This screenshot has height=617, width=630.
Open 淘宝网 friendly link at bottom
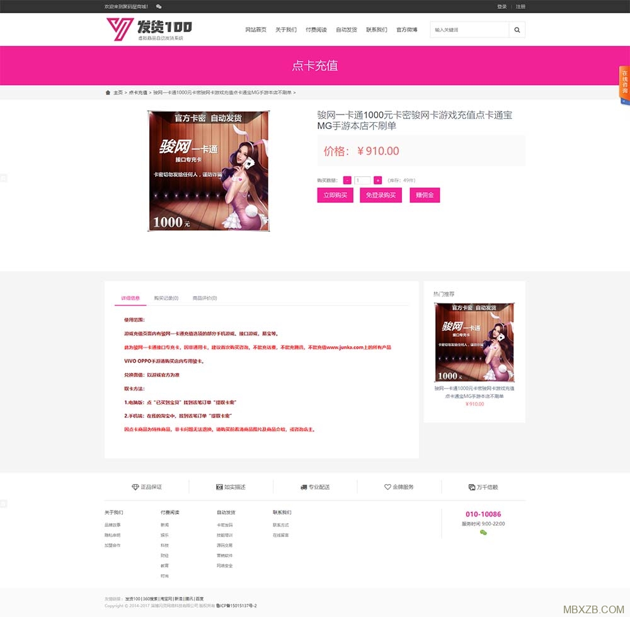point(166,599)
